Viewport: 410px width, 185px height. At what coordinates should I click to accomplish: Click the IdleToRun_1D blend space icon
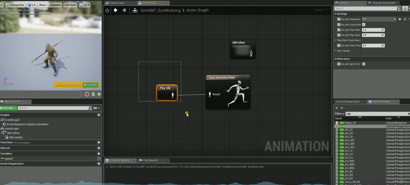(337, 123)
